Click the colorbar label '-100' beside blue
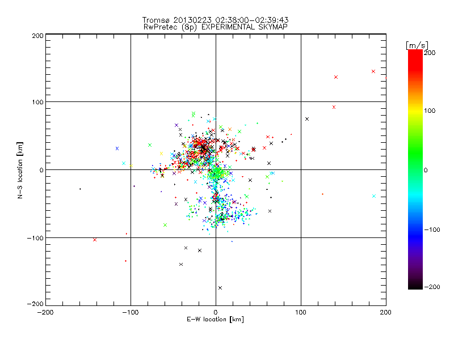The width and height of the screenshot is (454, 340). [432, 229]
